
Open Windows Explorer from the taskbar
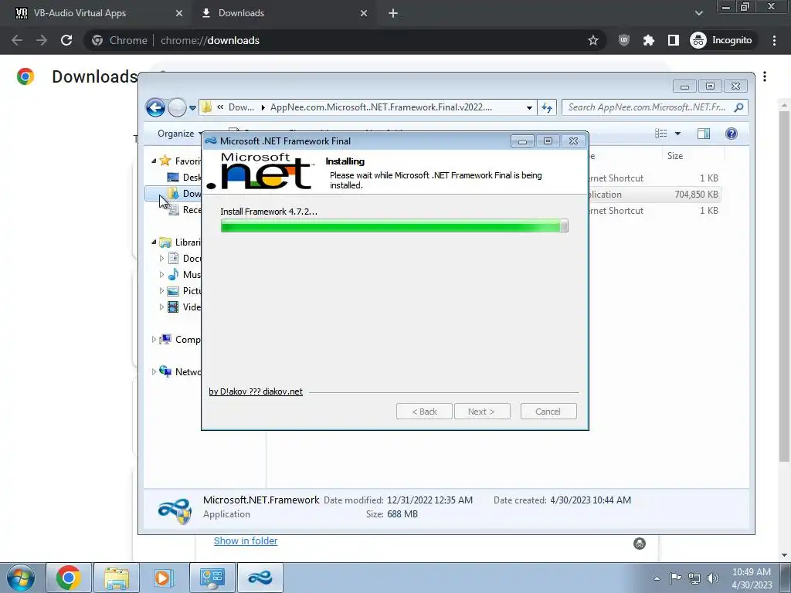117,578
